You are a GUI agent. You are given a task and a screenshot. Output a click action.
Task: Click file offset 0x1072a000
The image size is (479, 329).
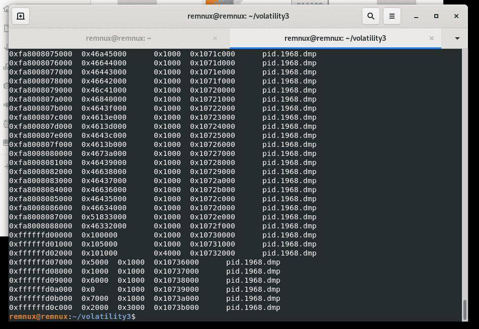pos(213,181)
